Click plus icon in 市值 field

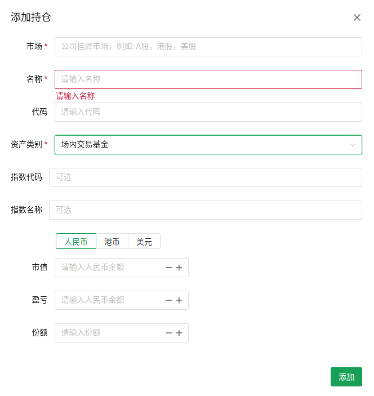click(179, 268)
